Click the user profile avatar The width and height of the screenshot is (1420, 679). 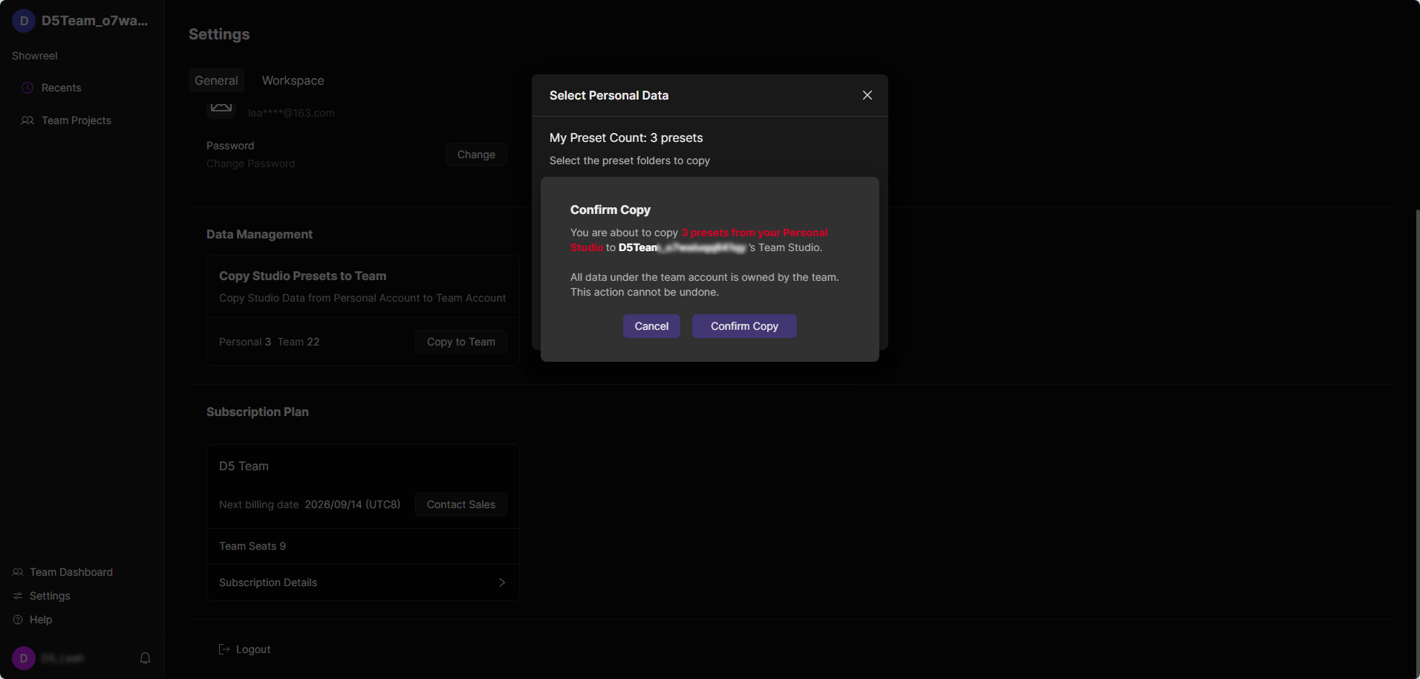[24, 658]
